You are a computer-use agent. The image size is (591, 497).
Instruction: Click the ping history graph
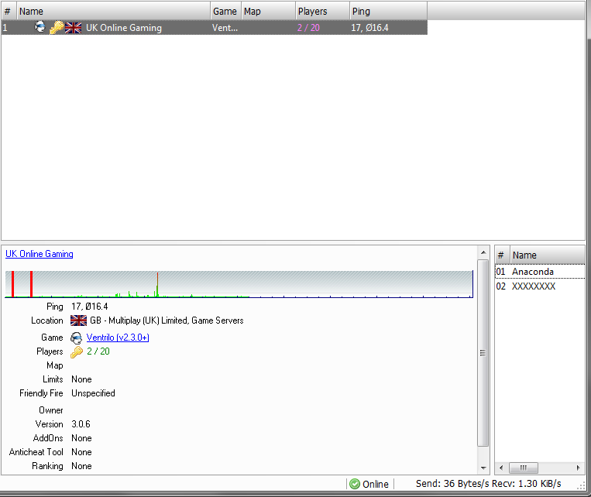pyautogui.click(x=239, y=284)
